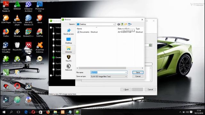Open VLC media player desktop shortcut

17,20
